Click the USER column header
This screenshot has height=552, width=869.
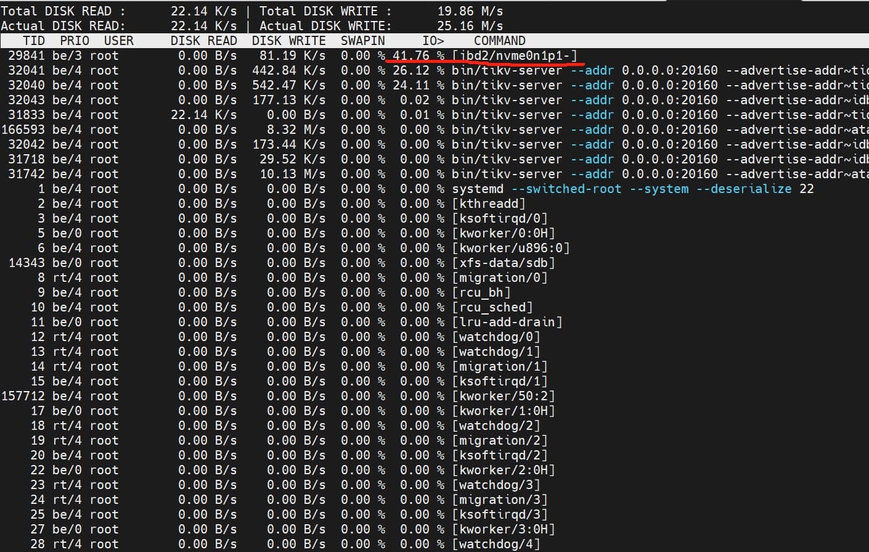[x=119, y=41]
